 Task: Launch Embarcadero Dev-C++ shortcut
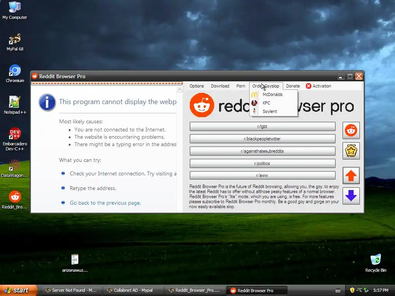[x=15, y=139]
